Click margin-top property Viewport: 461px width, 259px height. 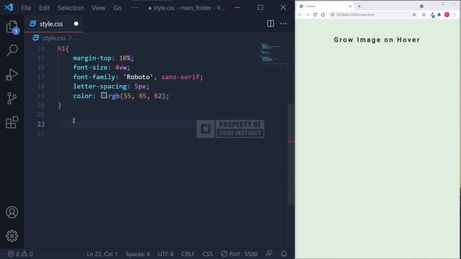click(92, 58)
